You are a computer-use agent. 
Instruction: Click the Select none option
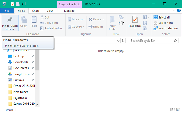point(163,23)
